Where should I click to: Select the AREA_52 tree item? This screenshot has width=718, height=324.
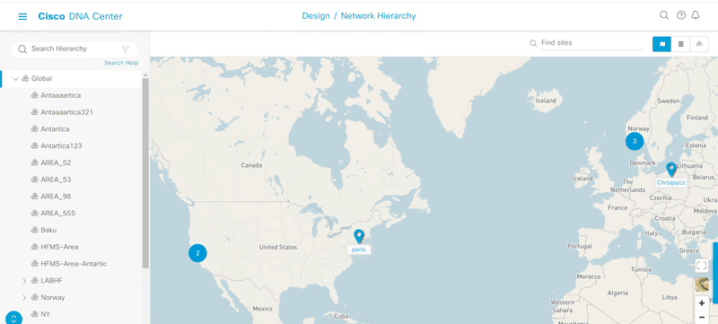(x=56, y=163)
